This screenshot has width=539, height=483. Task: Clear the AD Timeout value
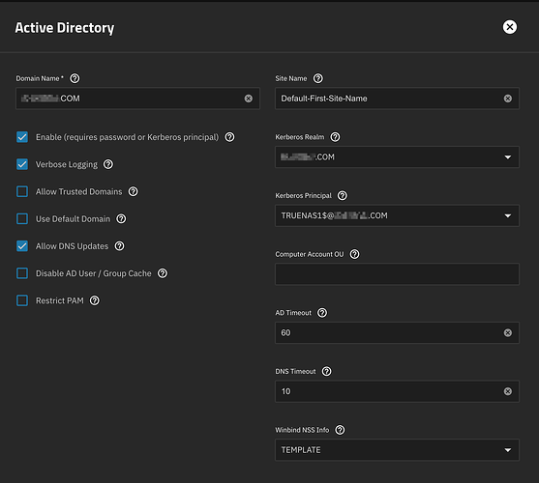pyautogui.click(x=508, y=332)
